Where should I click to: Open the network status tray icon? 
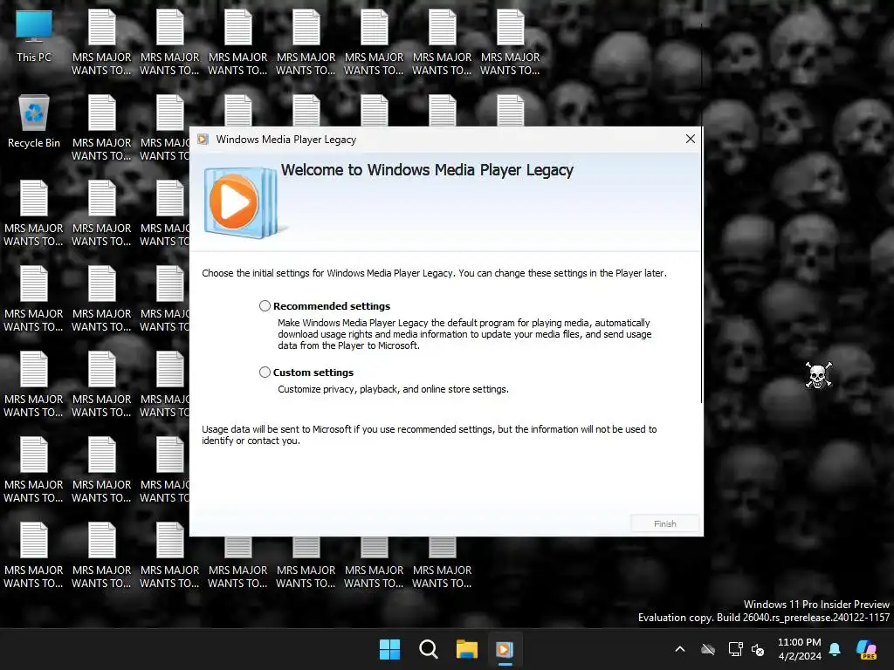tap(735, 649)
